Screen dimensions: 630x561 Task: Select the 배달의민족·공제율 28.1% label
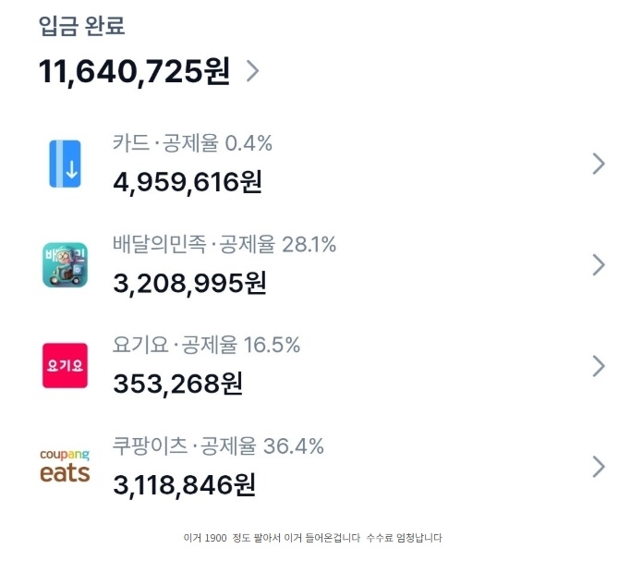coord(224,245)
